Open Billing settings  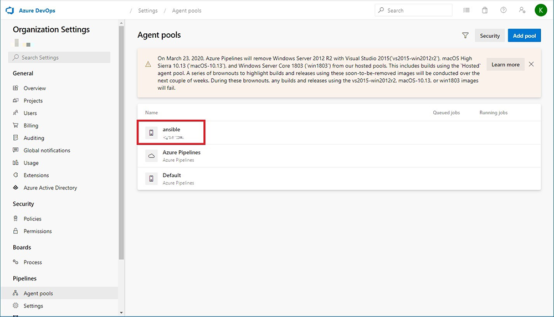[x=30, y=125]
